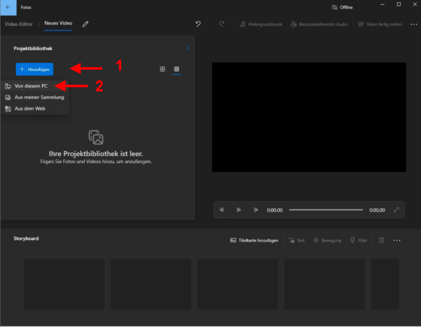Viewport: 421px width, 327px height.
Task: Select Von diesem PC menu entry
Action: point(31,86)
